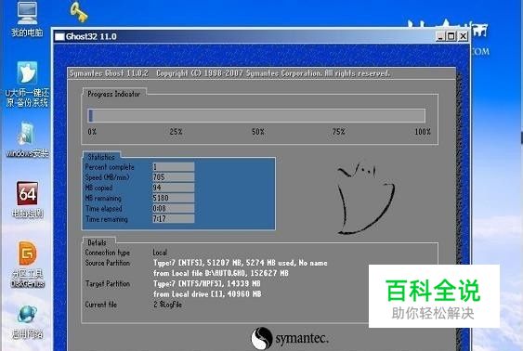Click the Progress Indicator group label
The image size is (523, 351).
point(113,94)
